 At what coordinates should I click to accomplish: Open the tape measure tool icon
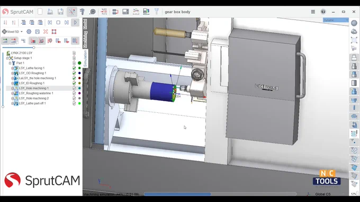[x=93, y=12]
